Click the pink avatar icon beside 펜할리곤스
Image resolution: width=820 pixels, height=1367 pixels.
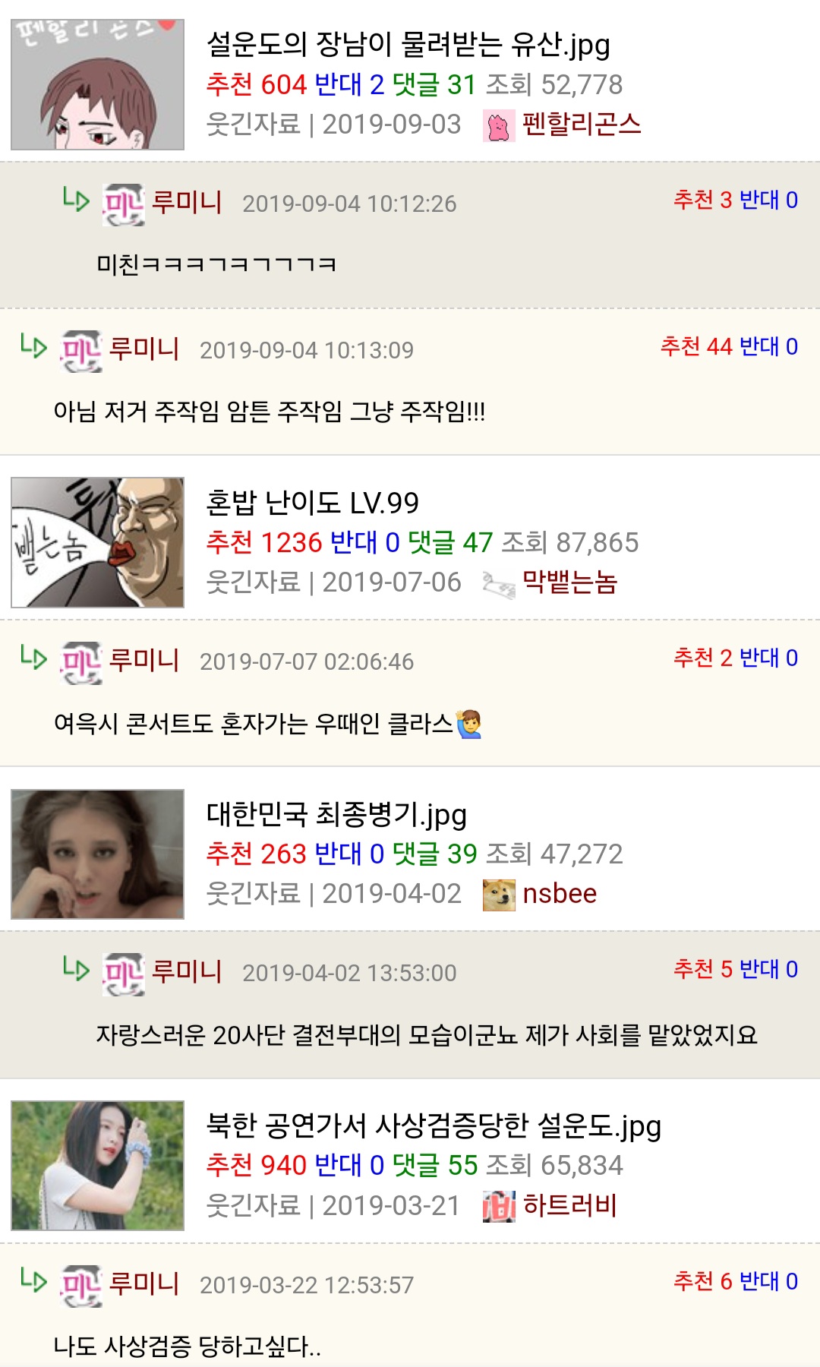(499, 125)
